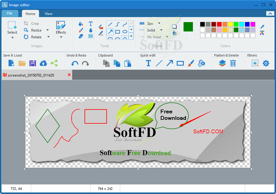The image size is (276, 194).
Task: Choose the magenta color swatch
Action: click(253, 24)
